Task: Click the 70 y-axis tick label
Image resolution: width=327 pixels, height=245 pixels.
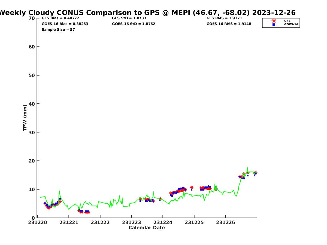Action: [x=32, y=18]
